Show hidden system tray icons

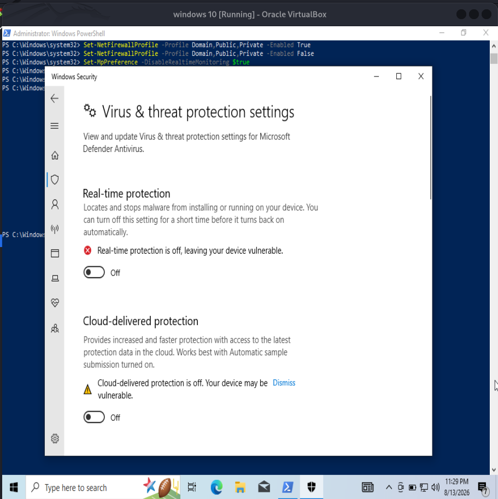click(389, 487)
